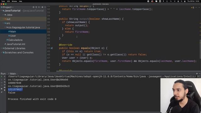
Task: Go to next highlighted problem arrow
Action: tap(199, 8)
